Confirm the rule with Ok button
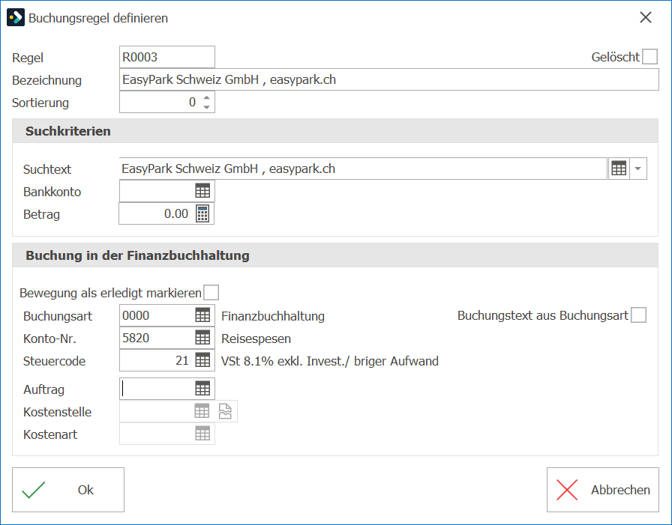 [68, 490]
